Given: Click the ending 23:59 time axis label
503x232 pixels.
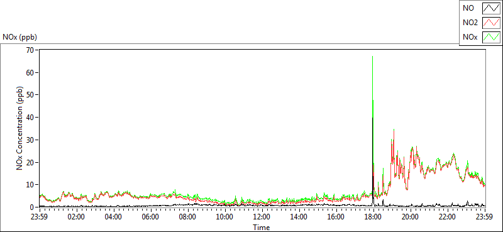Looking at the screenshot, I should click(485, 216).
